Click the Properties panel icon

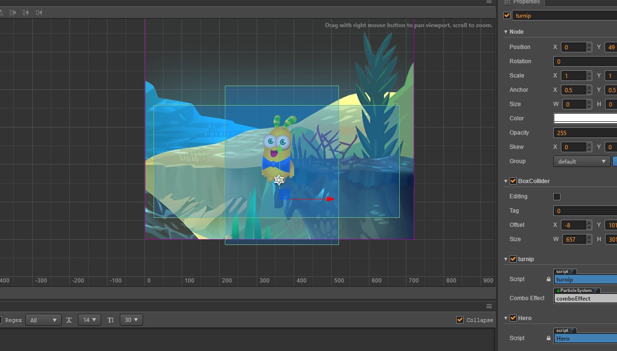[507, 2]
